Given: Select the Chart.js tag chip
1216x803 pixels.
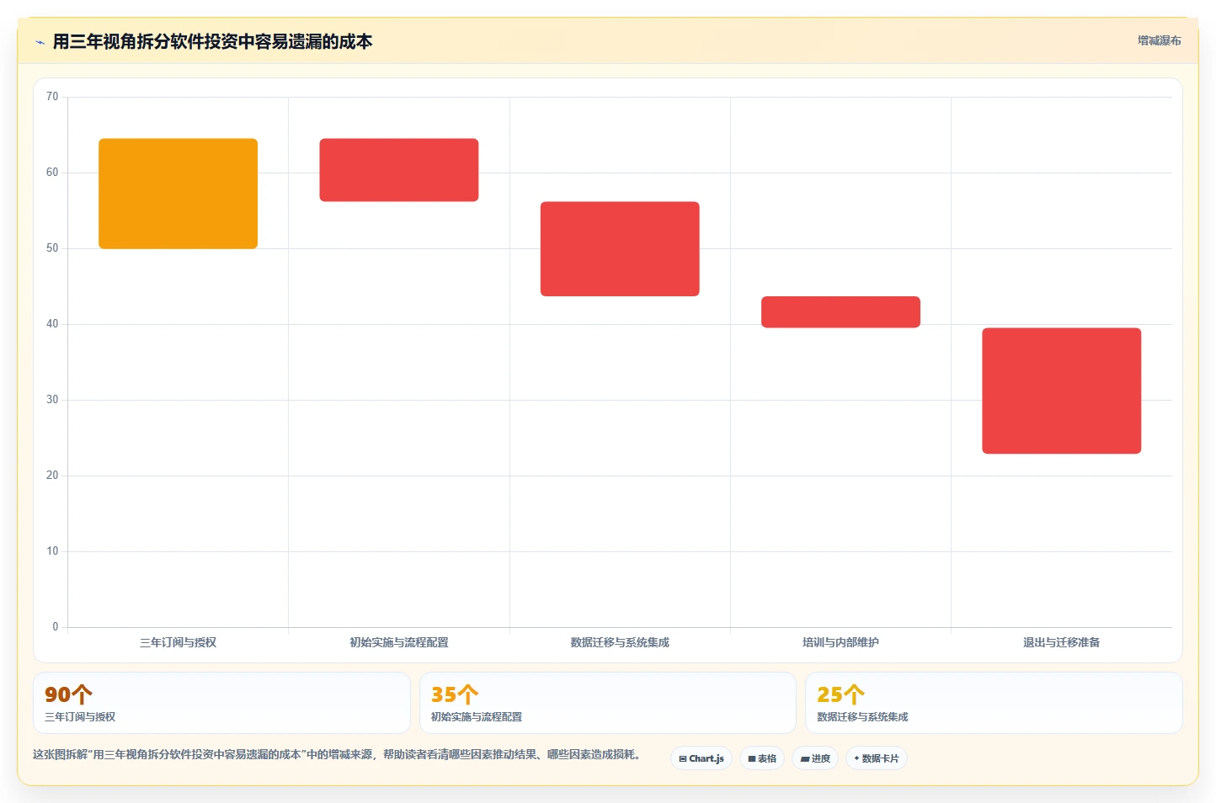Looking at the screenshot, I should click(x=701, y=758).
